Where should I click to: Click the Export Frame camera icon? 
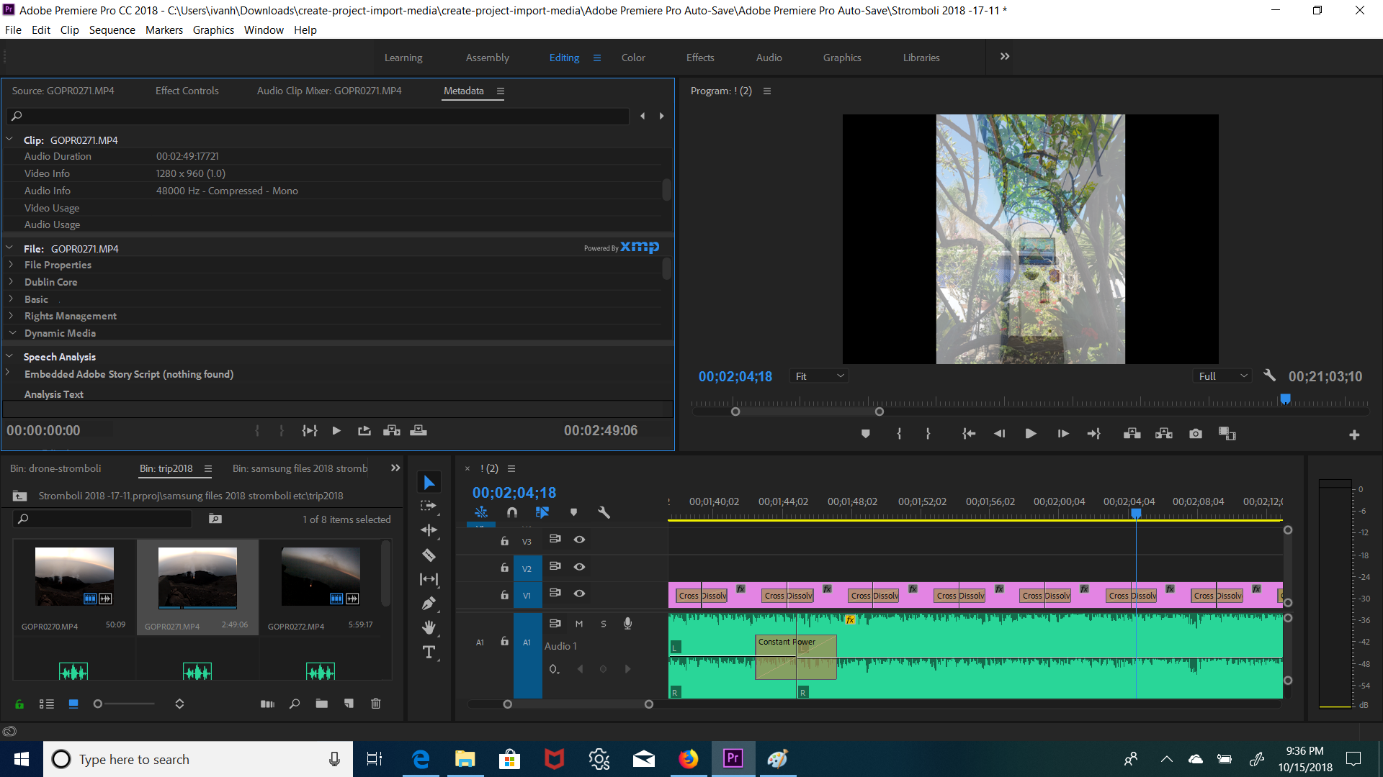pyautogui.click(x=1196, y=434)
